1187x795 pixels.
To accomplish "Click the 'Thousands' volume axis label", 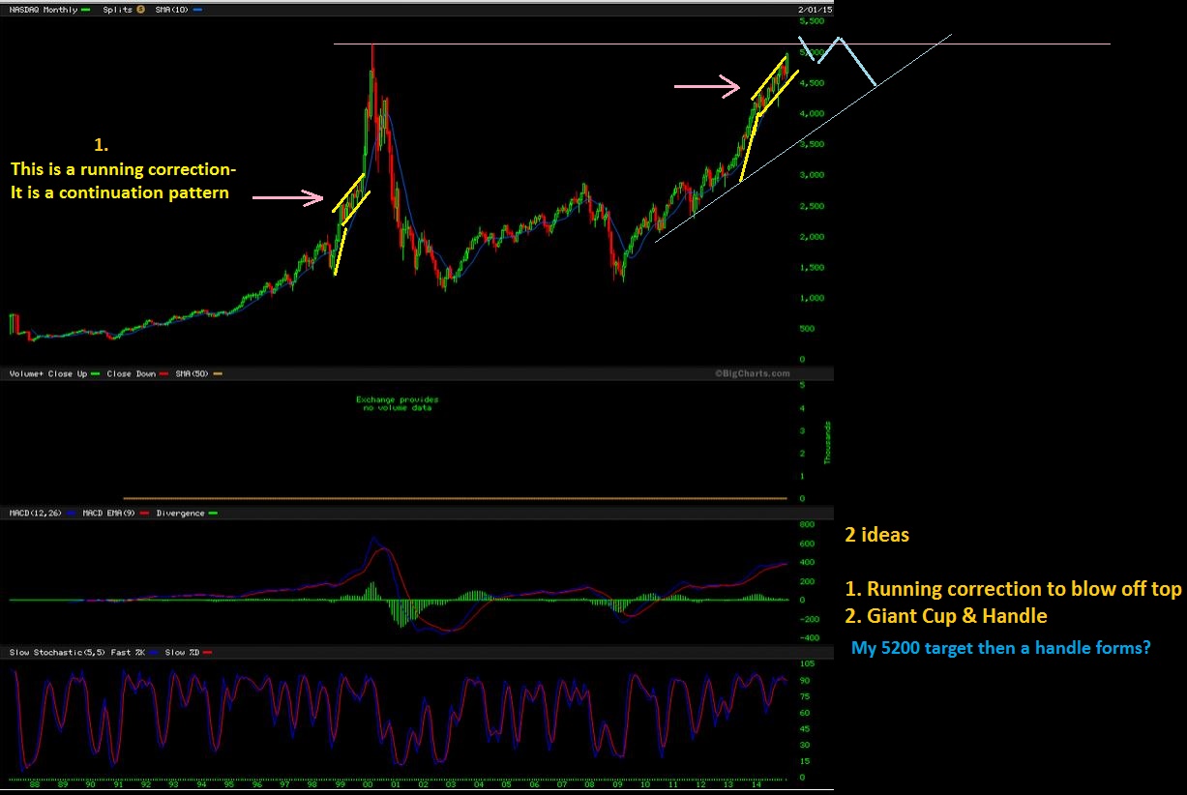I will point(828,443).
